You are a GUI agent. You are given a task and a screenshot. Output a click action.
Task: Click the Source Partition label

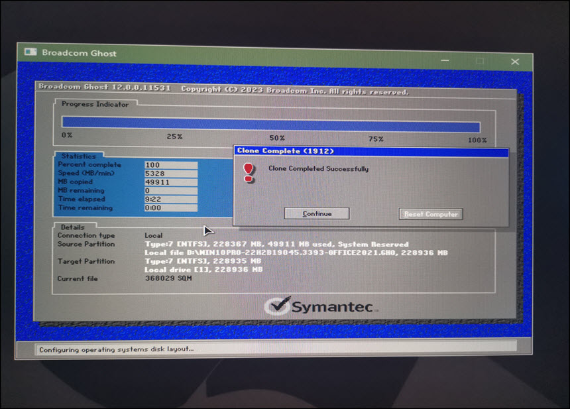click(86, 244)
